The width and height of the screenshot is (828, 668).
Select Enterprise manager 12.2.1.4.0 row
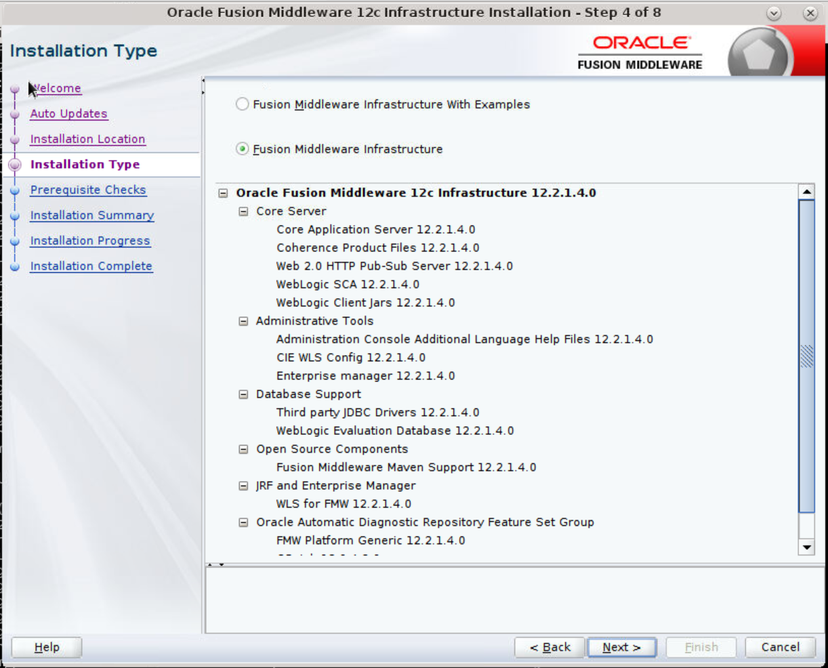365,376
